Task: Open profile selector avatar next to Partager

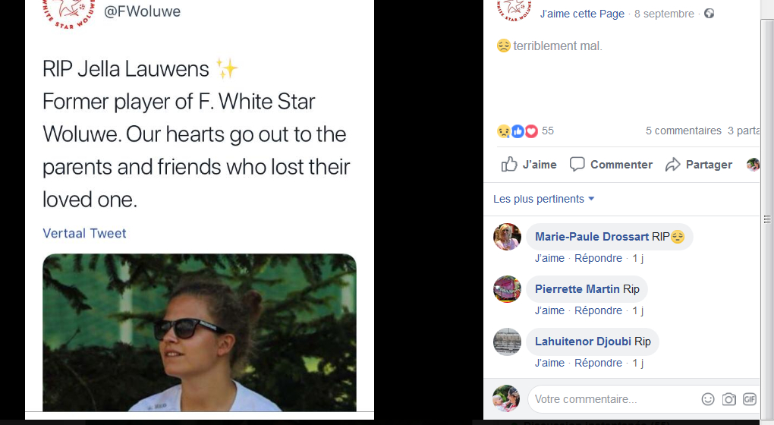Action: pyautogui.click(x=753, y=165)
